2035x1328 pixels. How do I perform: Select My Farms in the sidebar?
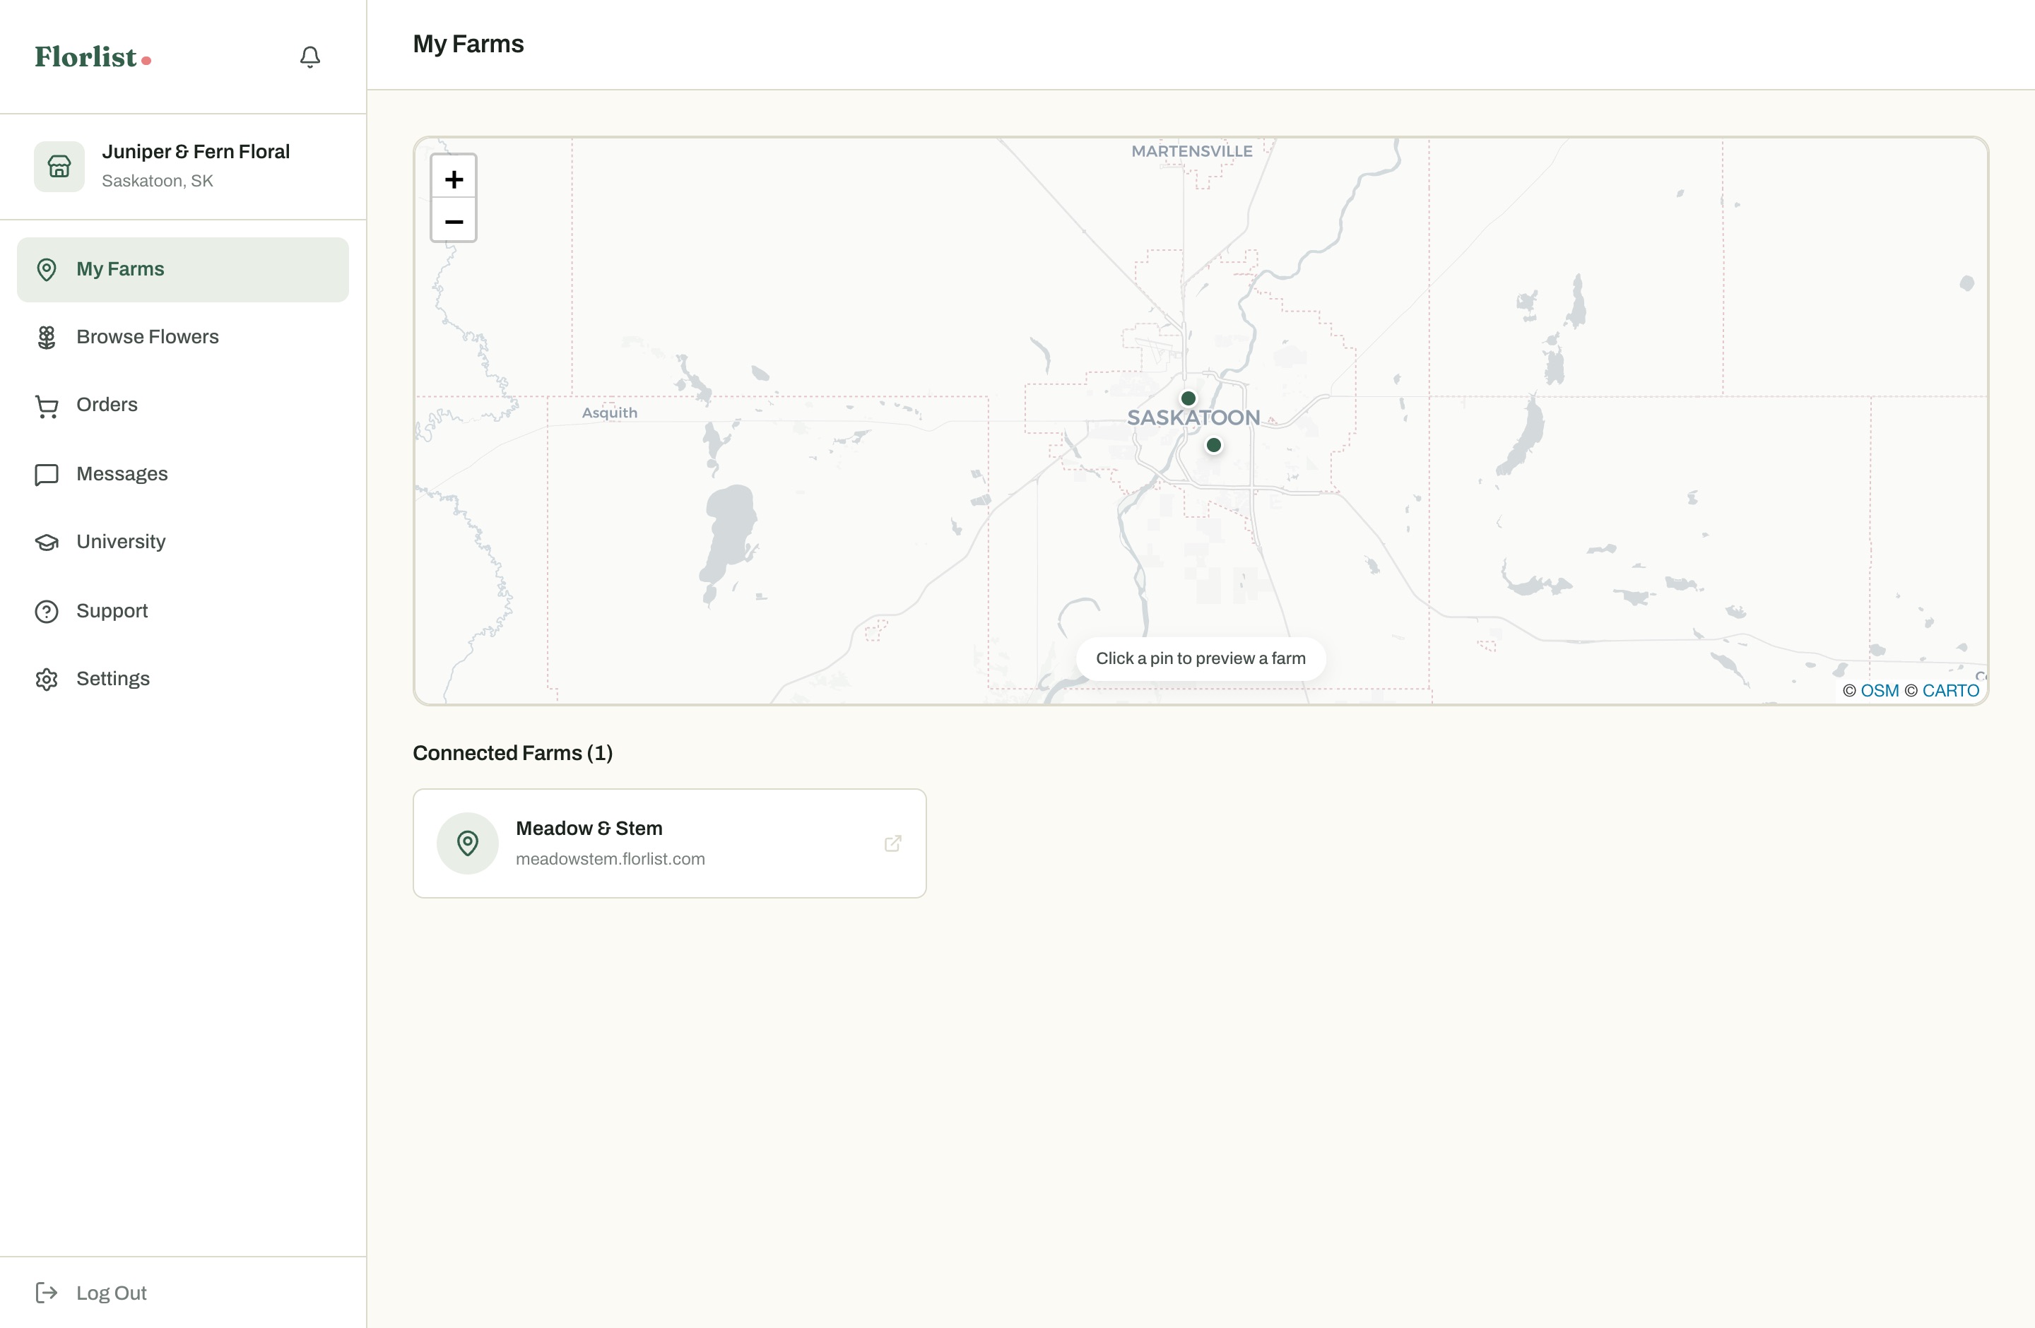coord(183,269)
